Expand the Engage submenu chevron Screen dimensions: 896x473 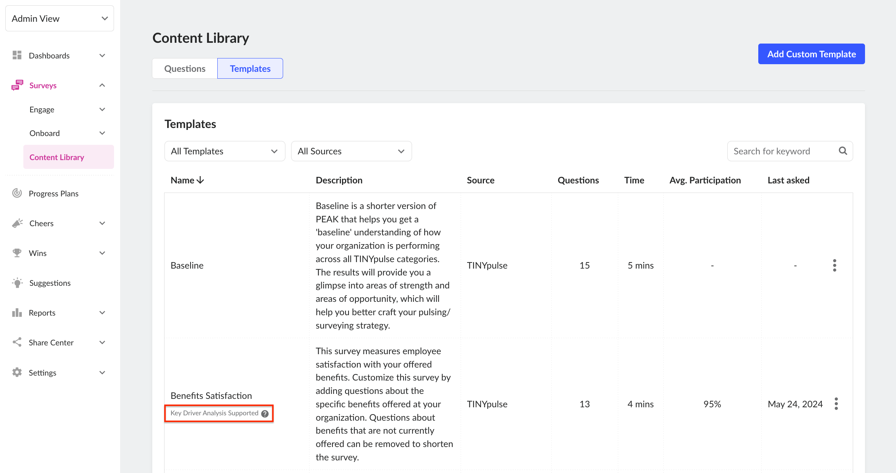click(102, 110)
